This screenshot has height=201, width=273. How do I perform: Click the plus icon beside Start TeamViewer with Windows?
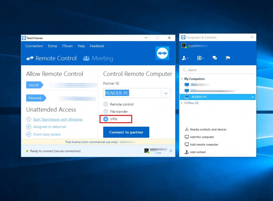point(29,119)
